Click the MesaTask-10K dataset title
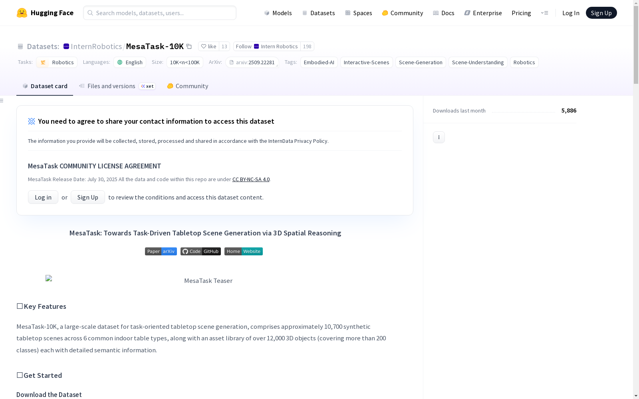This screenshot has width=639, height=399. coord(155,46)
